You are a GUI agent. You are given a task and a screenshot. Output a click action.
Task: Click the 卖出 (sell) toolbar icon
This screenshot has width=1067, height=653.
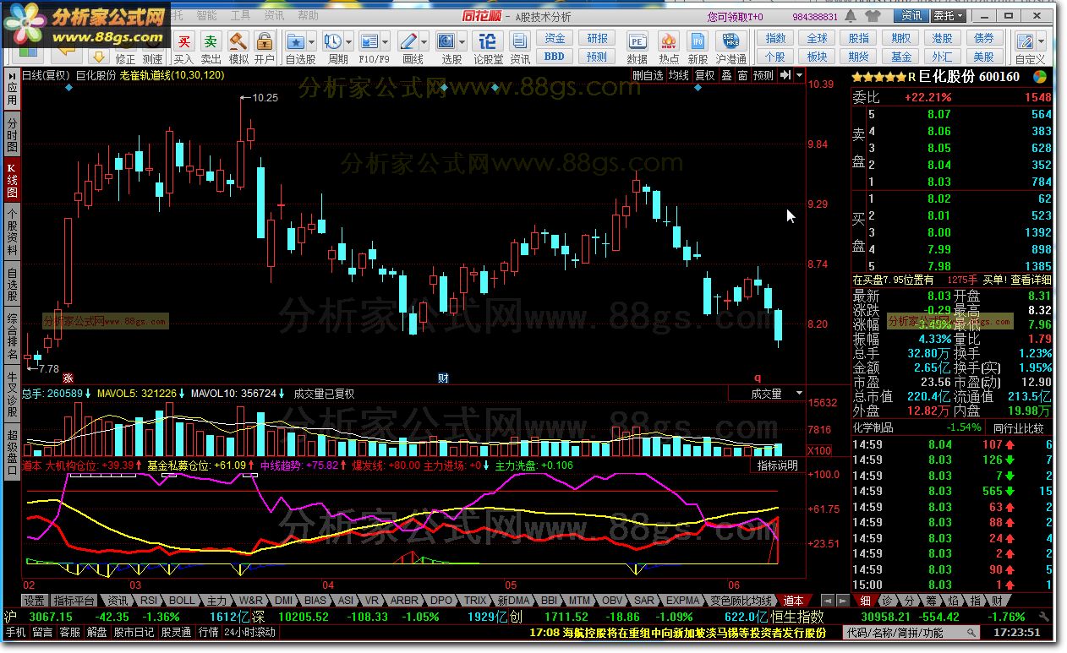[211, 42]
